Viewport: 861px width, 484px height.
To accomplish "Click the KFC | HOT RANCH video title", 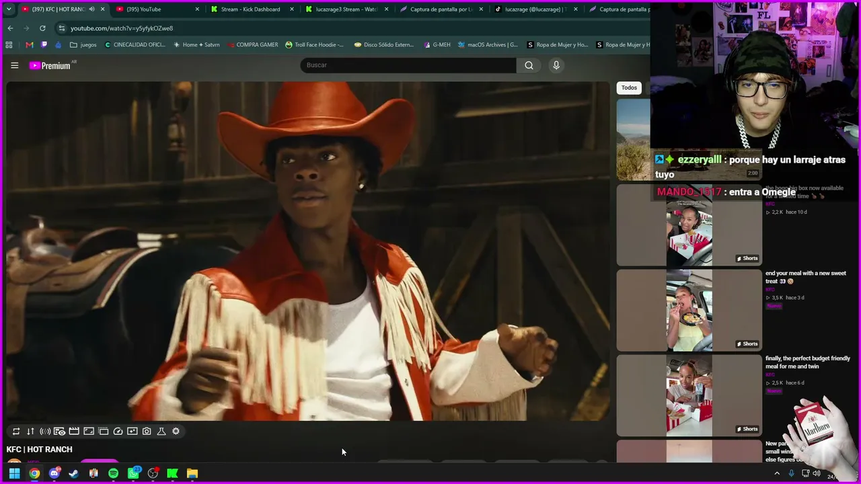I will pos(39,450).
